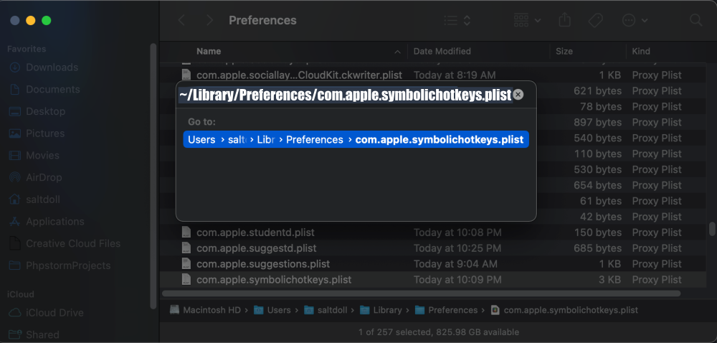Go back with the toolbar back arrow
Image resolution: width=717 pixels, height=343 pixels.
[x=181, y=21]
